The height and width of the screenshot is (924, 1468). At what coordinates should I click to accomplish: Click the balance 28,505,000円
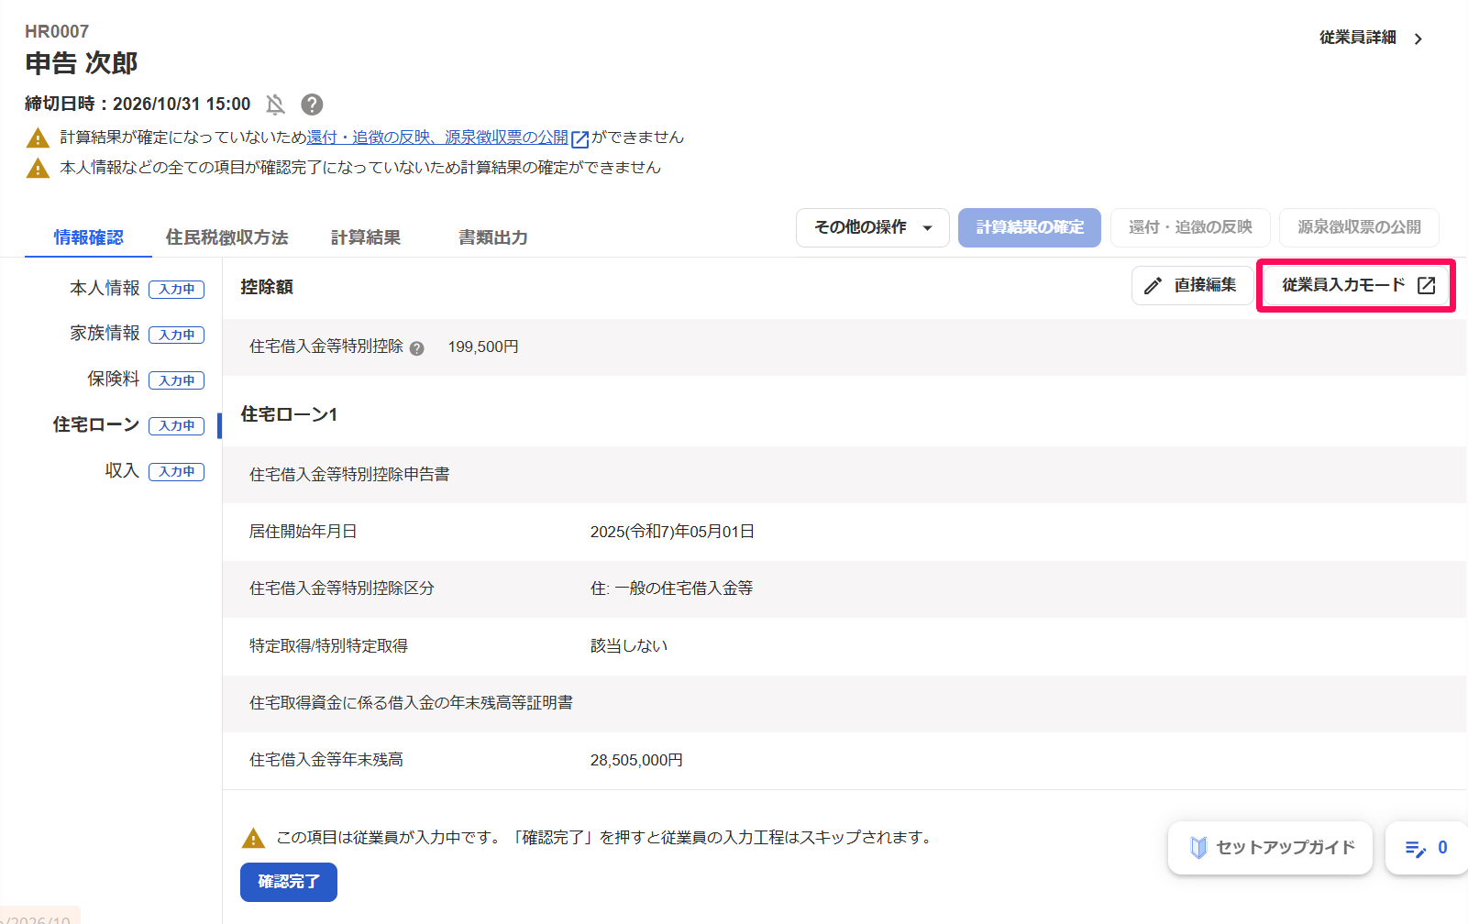click(x=636, y=760)
